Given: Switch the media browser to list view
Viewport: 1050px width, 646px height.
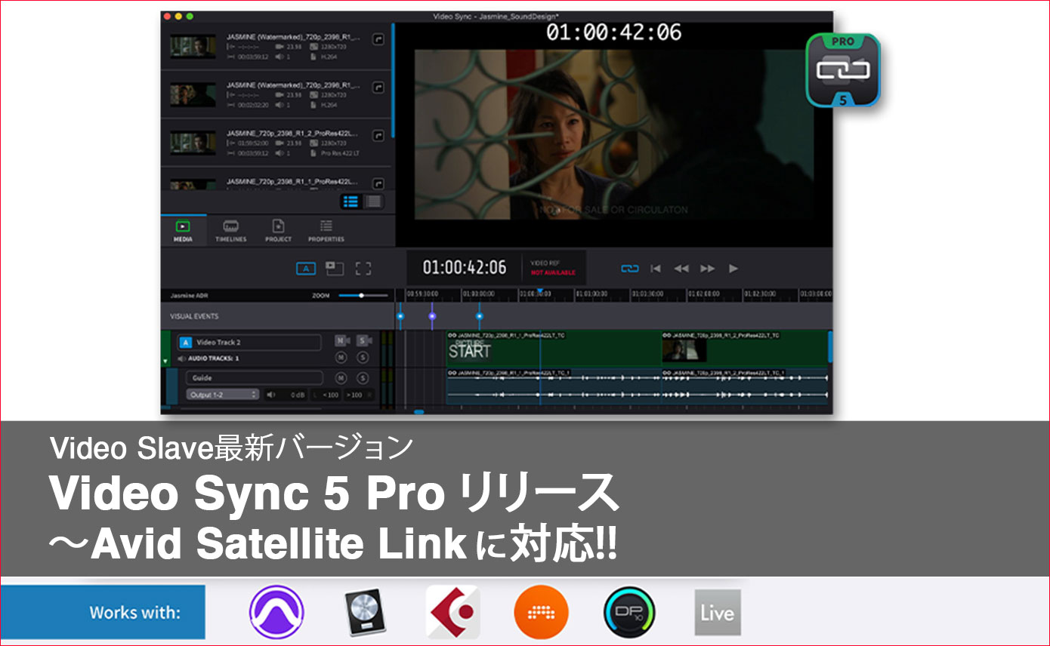Looking at the screenshot, I should (351, 201).
